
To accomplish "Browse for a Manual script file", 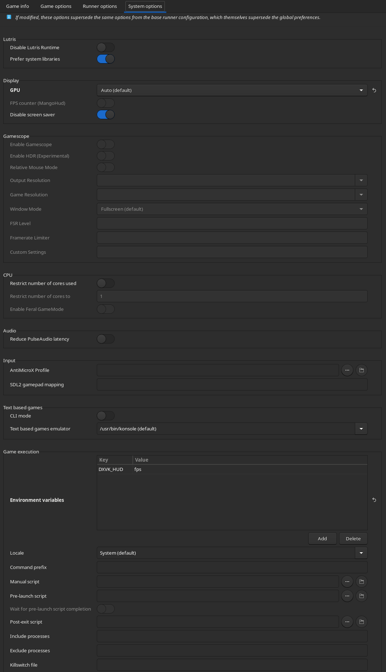I will pyautogui.click(x=362, y=582).
